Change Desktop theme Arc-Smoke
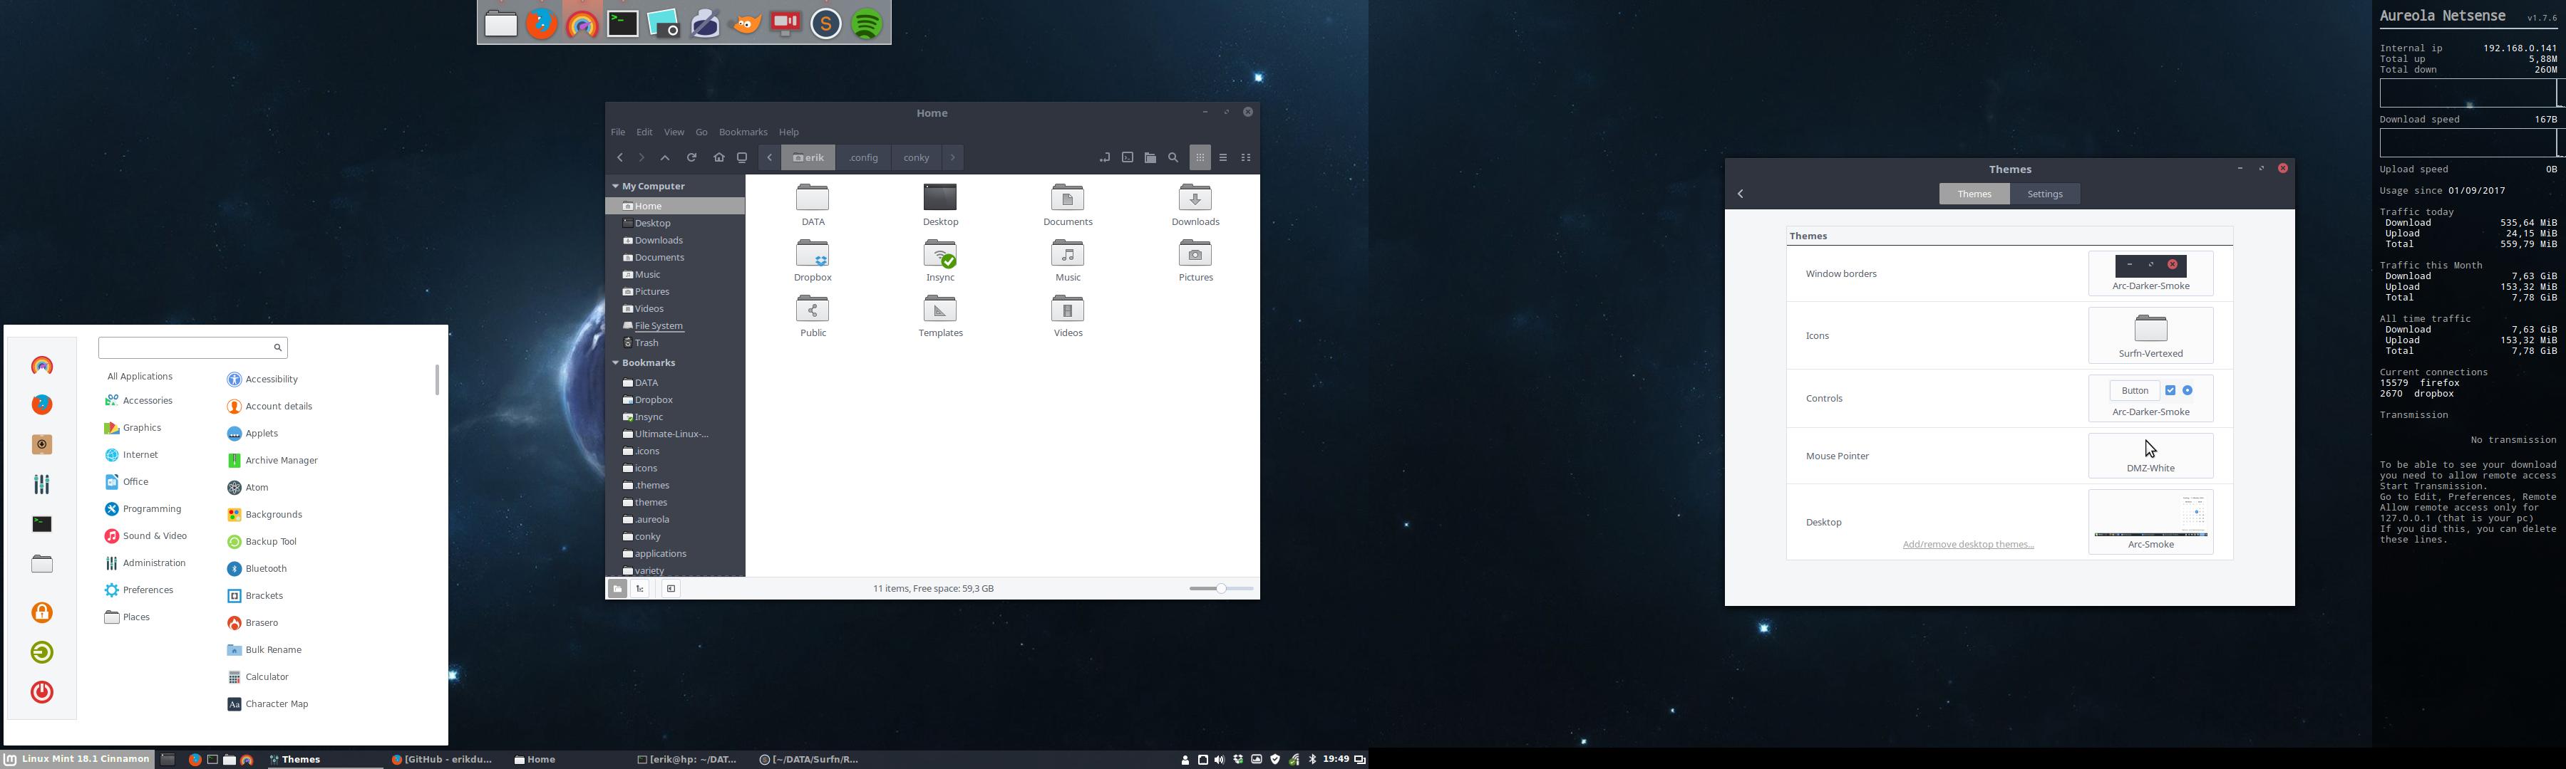This screenshot has height=769, width=2566. [2150, 523]
